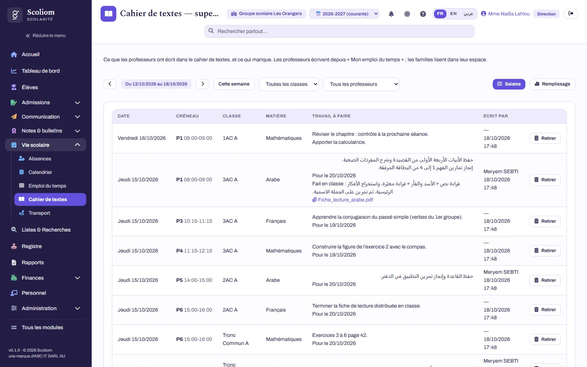This screenshot has width=587, height=367.
Task: Click the Cahier de textes book icon in header
Action: (x=108, y=14)
